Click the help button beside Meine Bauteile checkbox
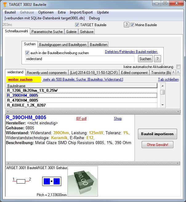 pos(126,25)
